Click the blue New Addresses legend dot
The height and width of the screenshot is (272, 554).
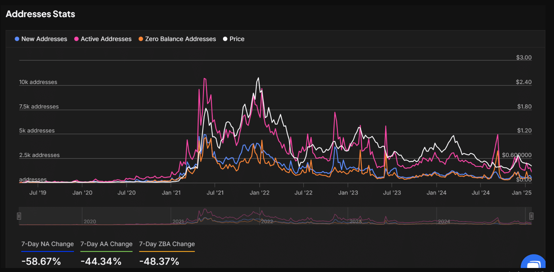17,39
